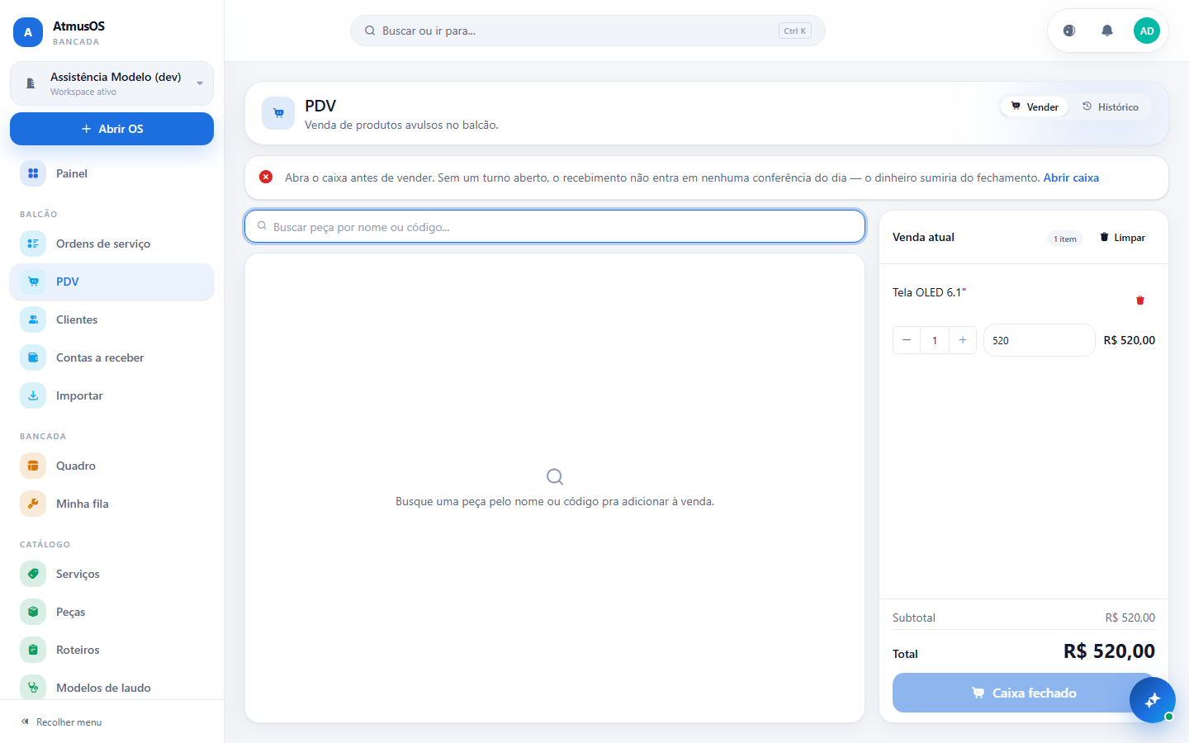Delete Tela OLED item with red trash icon
Screen dimensions: 1189x743
1140,301
